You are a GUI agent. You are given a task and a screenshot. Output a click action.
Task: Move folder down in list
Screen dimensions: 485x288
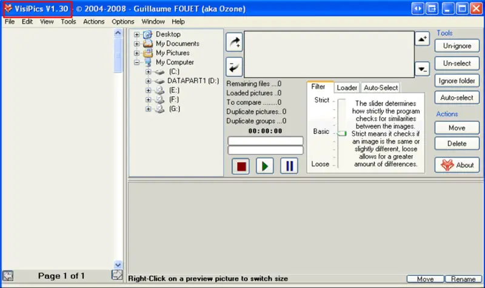(x=422, y=69)
